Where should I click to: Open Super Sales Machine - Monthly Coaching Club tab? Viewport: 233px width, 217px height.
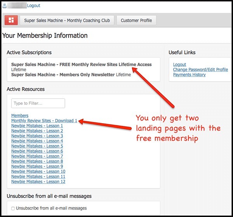tap(67, 20)
